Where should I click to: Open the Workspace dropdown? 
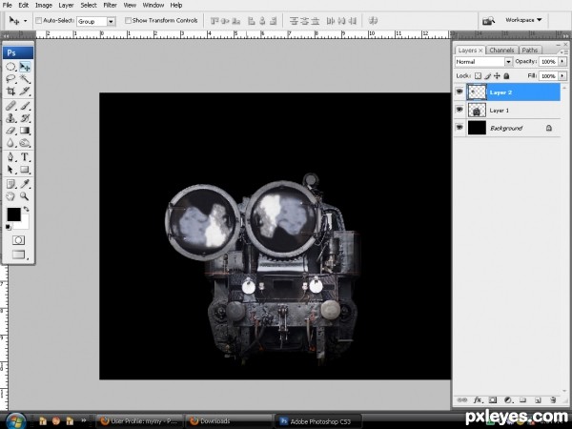point(523,20)
